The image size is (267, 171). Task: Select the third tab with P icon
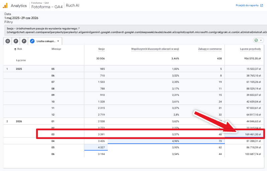pos(24,41)
